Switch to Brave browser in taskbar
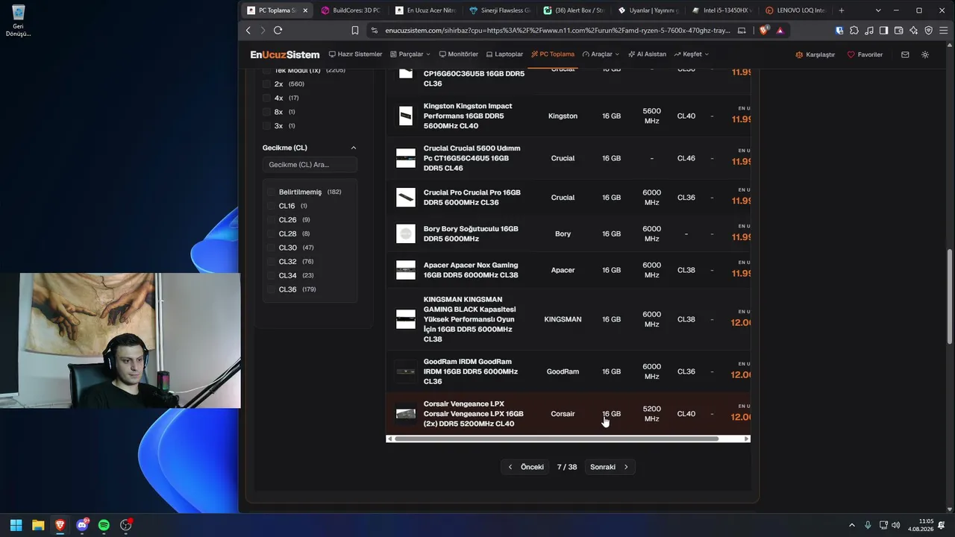The image size is (955, 537). [x=60, y=525]
